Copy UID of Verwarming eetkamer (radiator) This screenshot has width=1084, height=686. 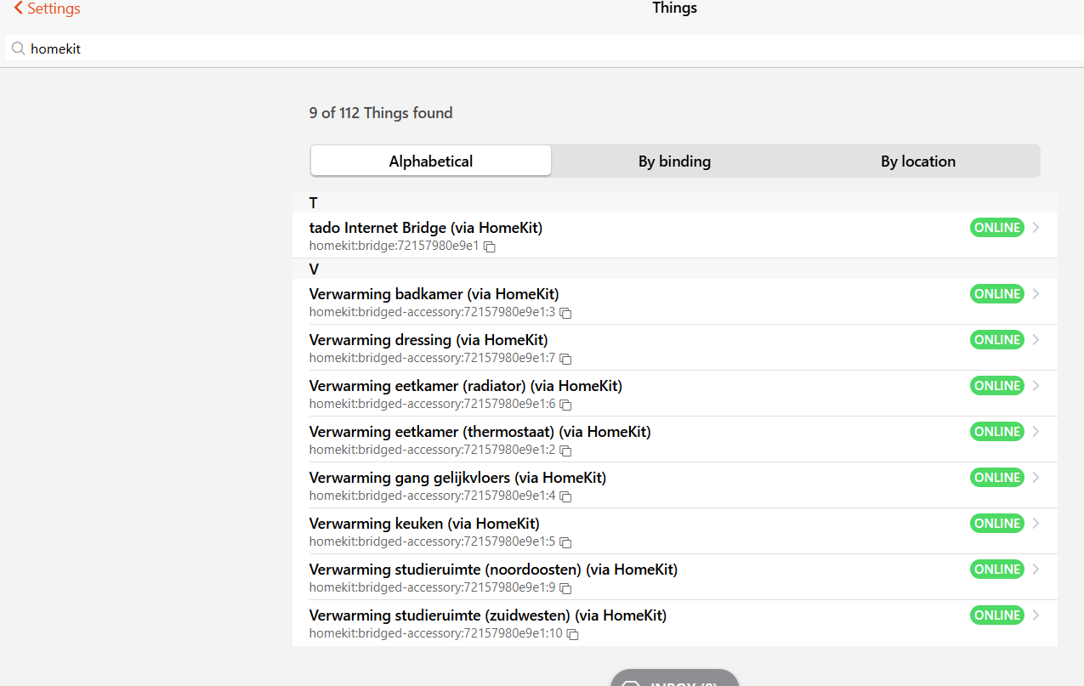click(565, 405)
